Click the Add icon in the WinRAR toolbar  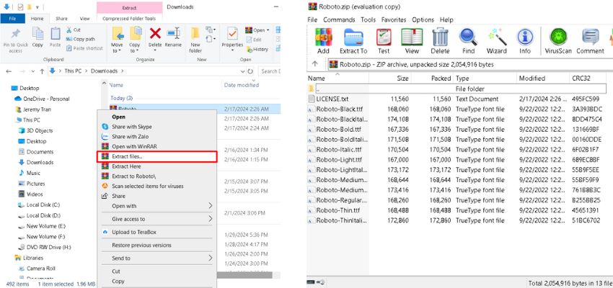323,37
